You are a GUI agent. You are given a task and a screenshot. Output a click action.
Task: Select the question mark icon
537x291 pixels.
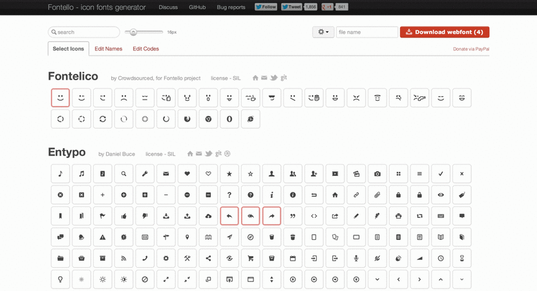[x=229, y=195]
